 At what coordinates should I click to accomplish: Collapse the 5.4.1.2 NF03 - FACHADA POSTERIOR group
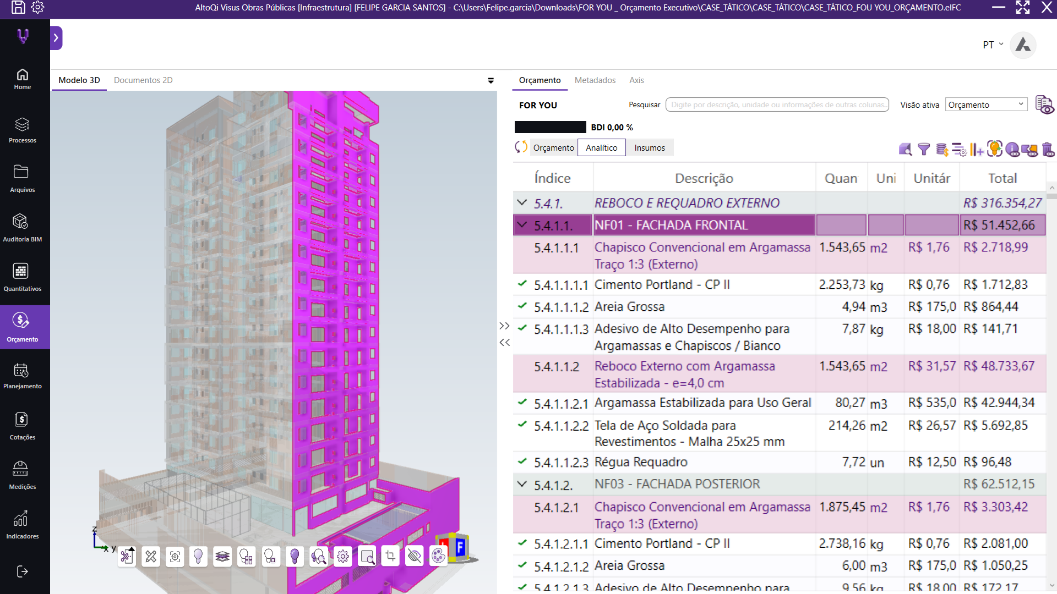tap(522, 484)
